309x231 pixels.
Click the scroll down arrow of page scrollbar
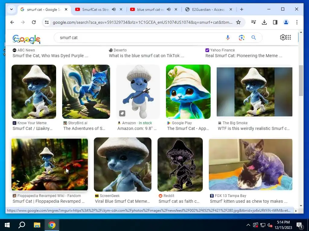[x=301, y=206]
